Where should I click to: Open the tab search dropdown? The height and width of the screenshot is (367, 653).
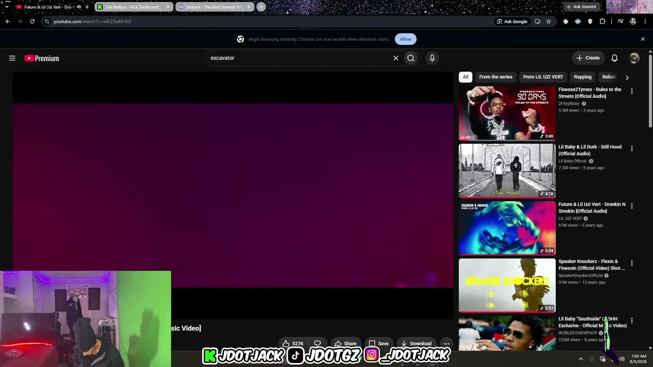coord(7,7)
